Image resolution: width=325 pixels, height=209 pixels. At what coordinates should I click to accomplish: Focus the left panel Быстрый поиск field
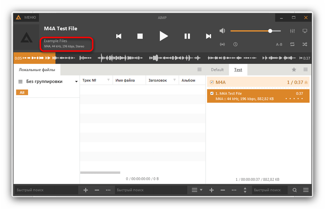(46, 190)
